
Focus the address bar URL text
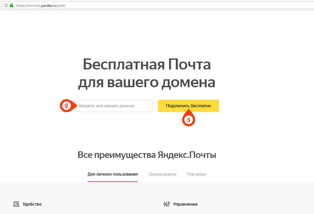tap(41, 5)
